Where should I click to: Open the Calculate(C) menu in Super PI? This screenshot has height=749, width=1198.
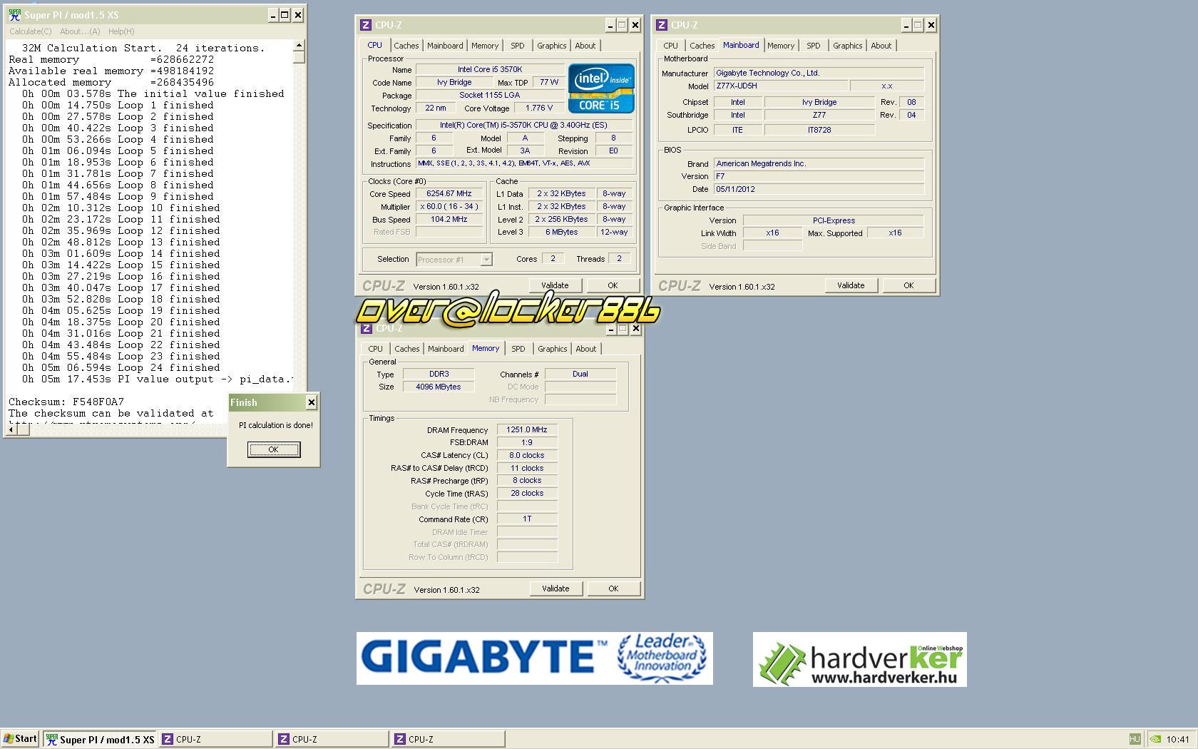pyautogui.click(x=30, y=31)
